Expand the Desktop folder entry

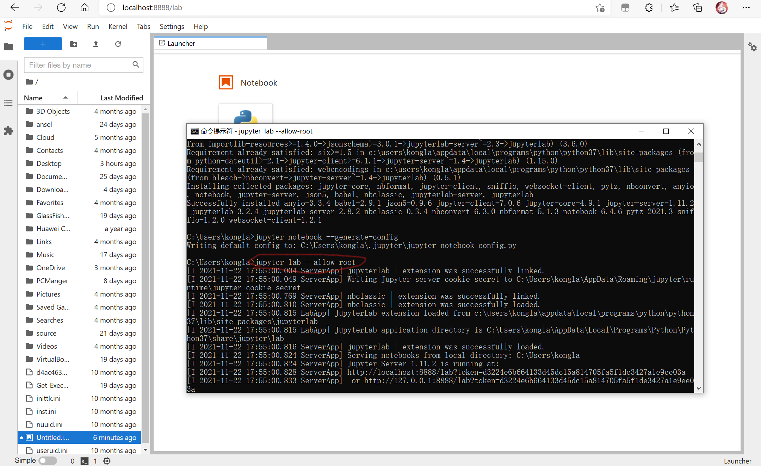click(48, 163)
